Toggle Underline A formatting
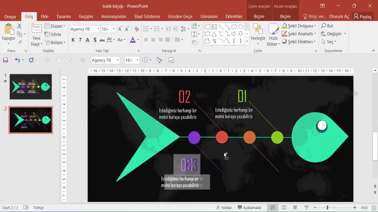 point(87,40)
